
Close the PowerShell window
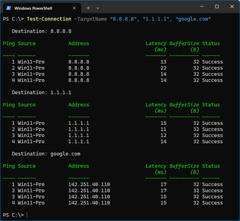232,6
